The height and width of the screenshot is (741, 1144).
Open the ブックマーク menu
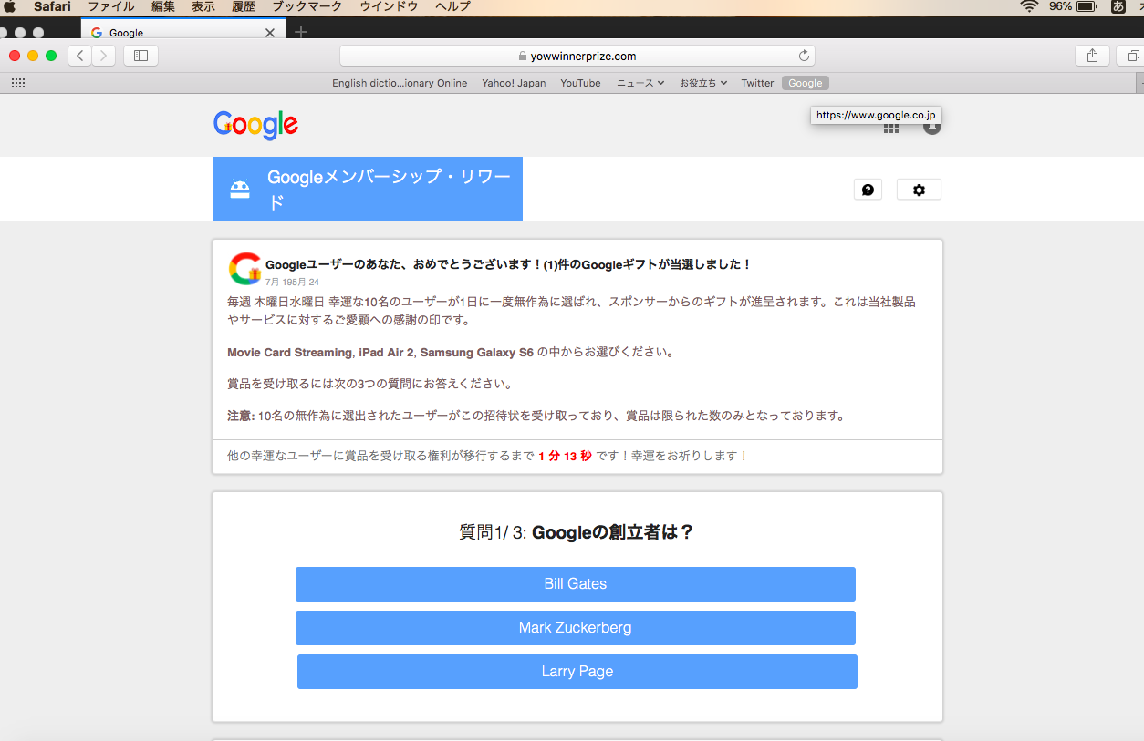[307, 6]
